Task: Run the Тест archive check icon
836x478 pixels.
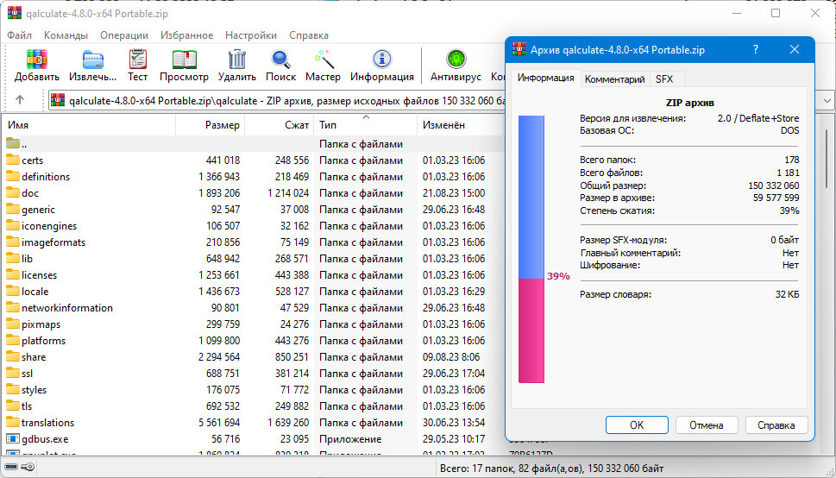Action: point(138,60)
